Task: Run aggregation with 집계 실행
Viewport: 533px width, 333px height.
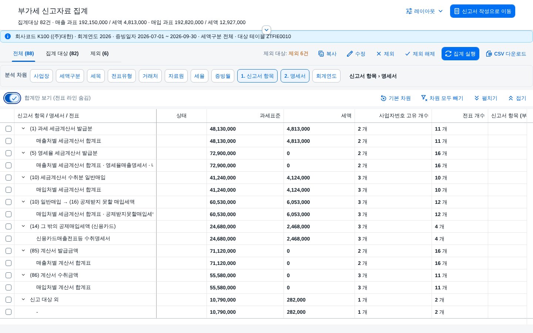Action: tap(460, 54)
